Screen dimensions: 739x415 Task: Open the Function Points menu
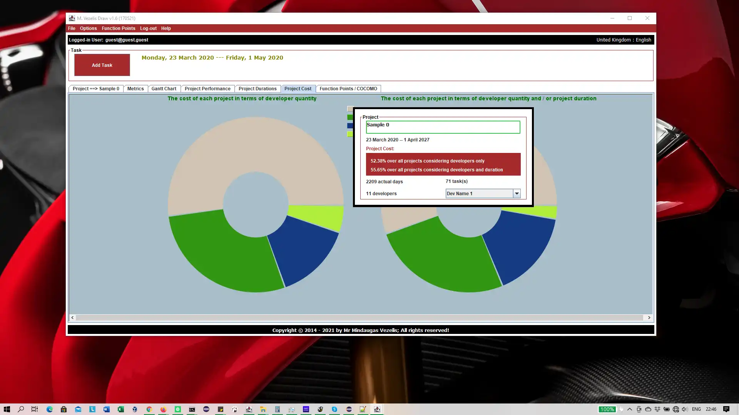pyautogui.click(x=118, y=28)
